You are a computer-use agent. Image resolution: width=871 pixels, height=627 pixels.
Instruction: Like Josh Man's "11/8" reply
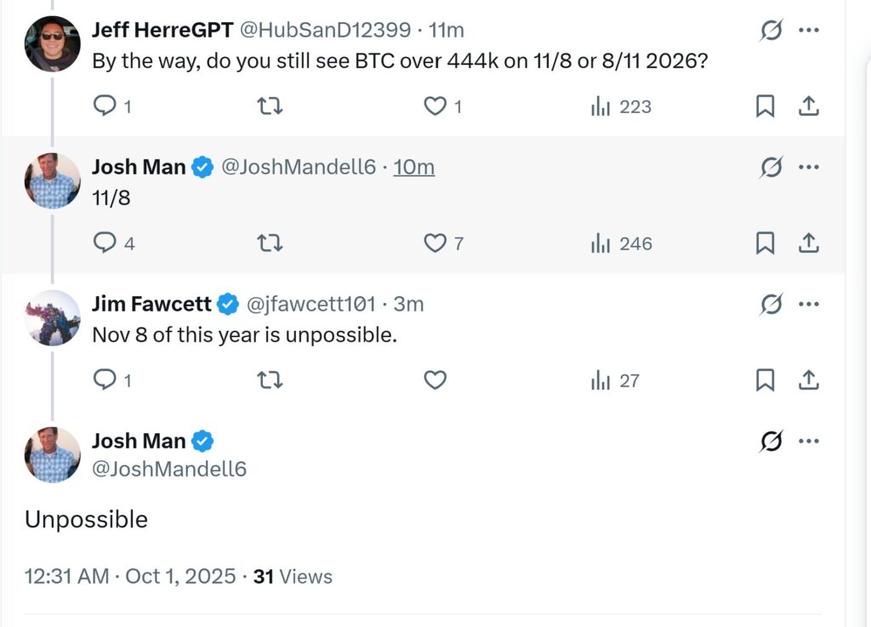tap(435, 243)
